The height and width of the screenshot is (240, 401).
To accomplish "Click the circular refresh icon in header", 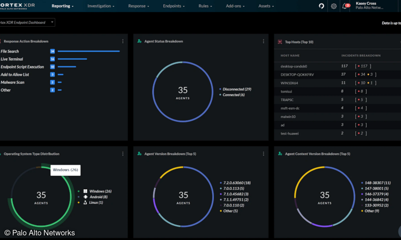I will (321, 6).
